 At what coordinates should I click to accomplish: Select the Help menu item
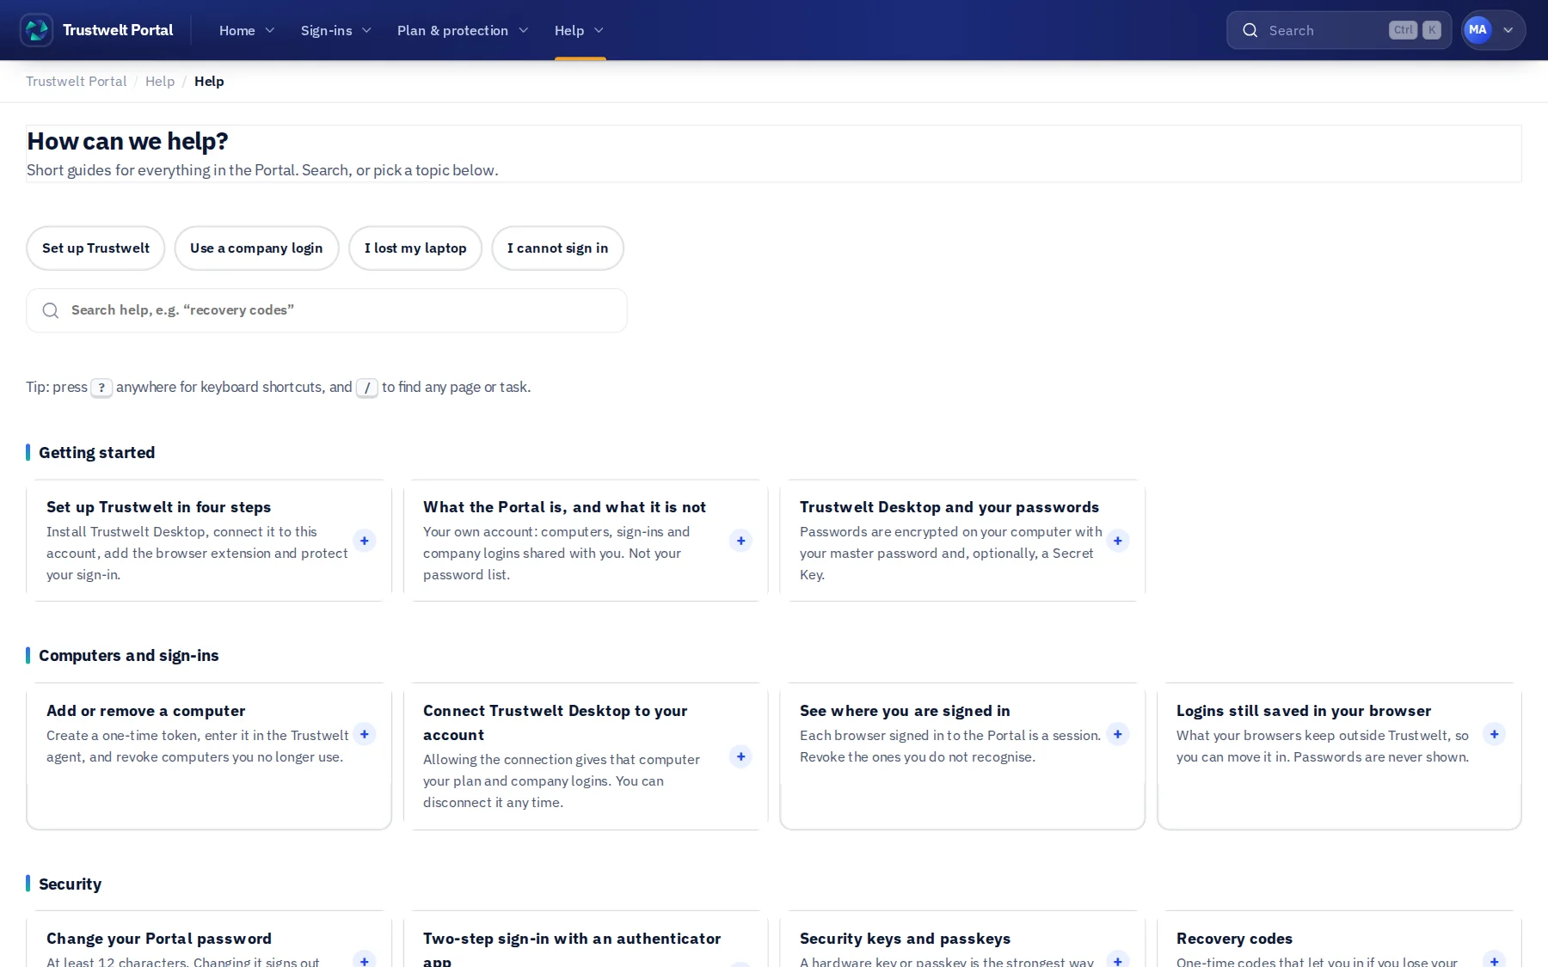coord(569,31)
